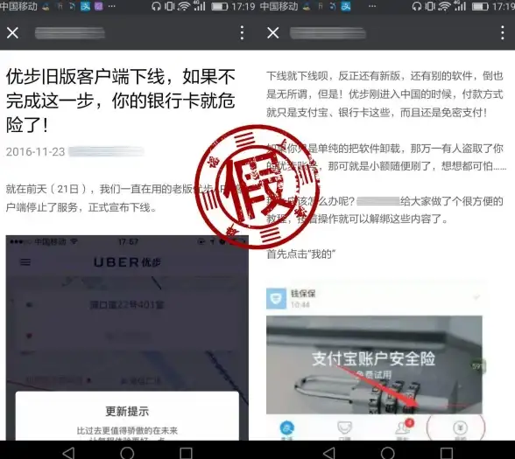
Task: Click the headphone icon in the left status bar
Action: point(156,6)
